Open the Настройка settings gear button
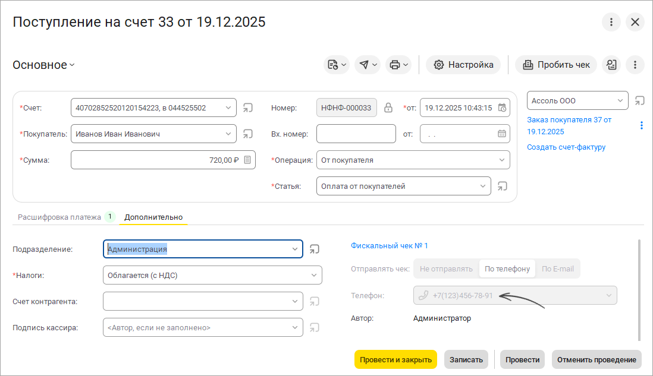The width and height of the screenshot is (653, 376). point(463,65)
